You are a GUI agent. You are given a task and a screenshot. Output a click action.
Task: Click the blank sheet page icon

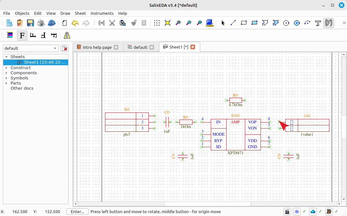point(64,23)
